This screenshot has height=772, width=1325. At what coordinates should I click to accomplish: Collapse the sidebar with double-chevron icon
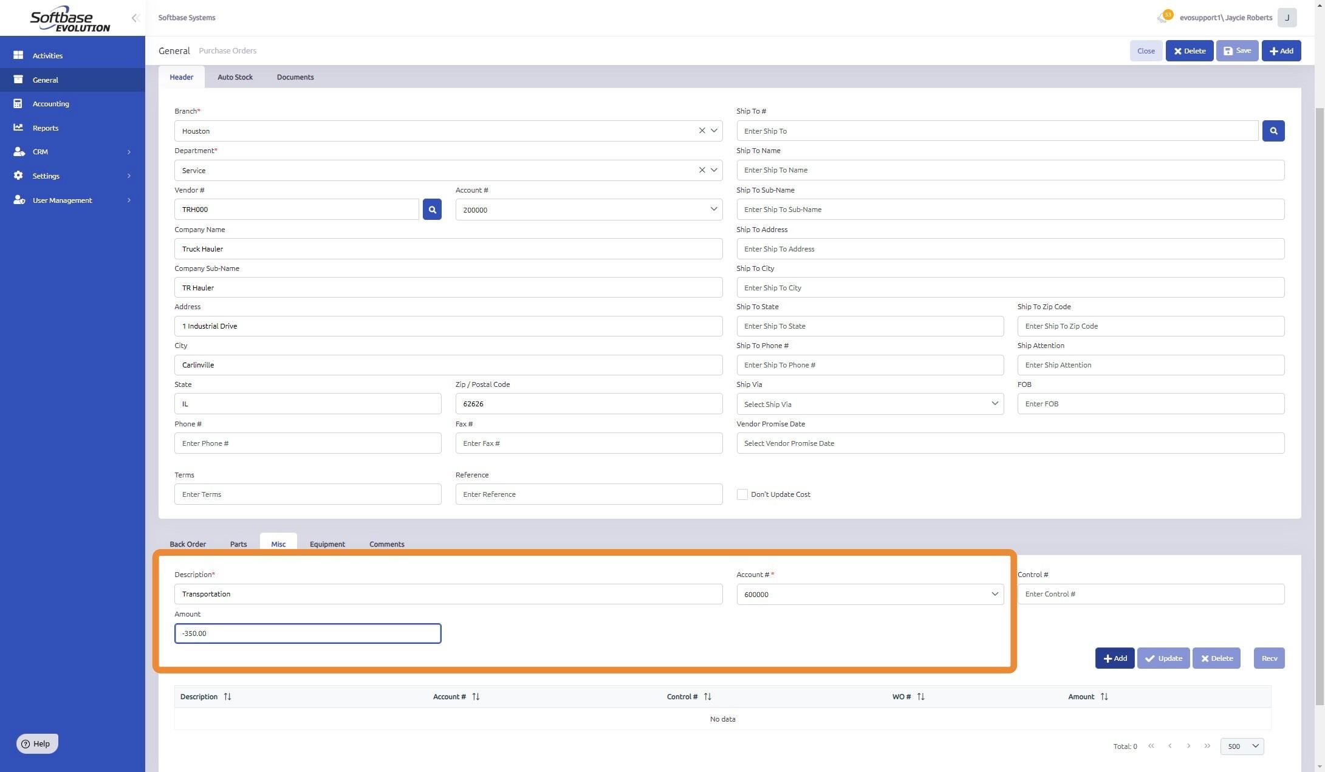[x=135, y=18]
